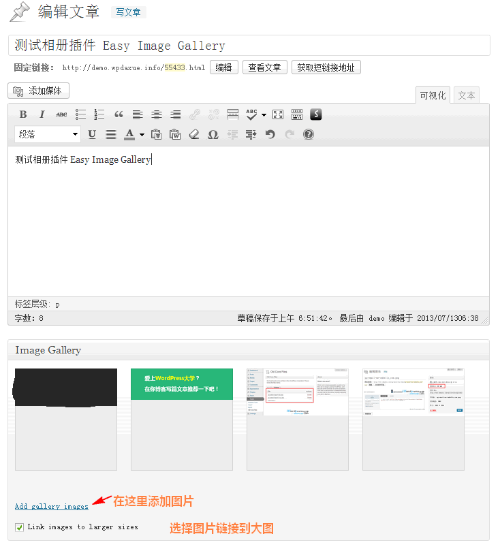
Task: Paste from Word
Action: click(175, 134)
